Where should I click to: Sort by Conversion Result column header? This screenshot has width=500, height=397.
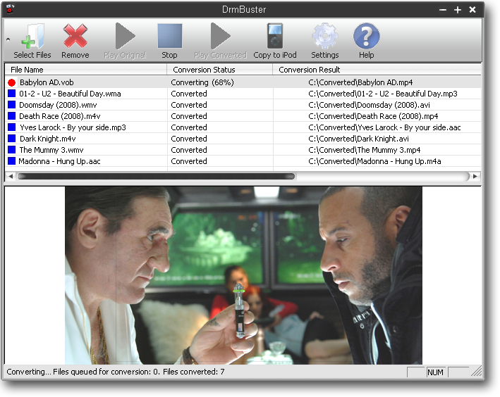click(377, 70)
